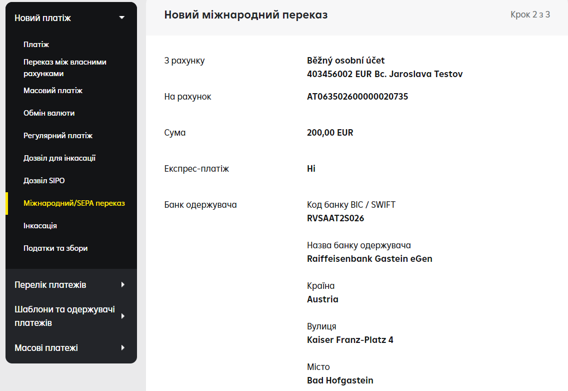568x391 pixels.
Task: Click the Країна label
Action: [320, 286]
